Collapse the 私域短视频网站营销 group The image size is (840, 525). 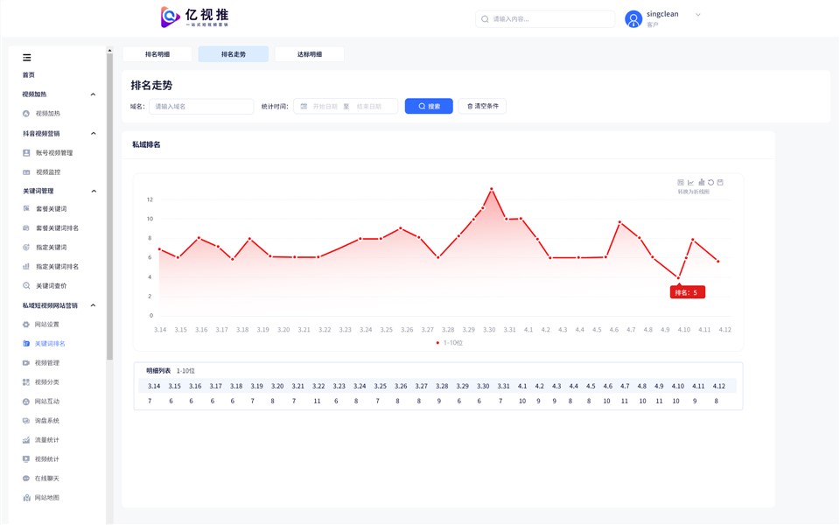click(94, 305)
